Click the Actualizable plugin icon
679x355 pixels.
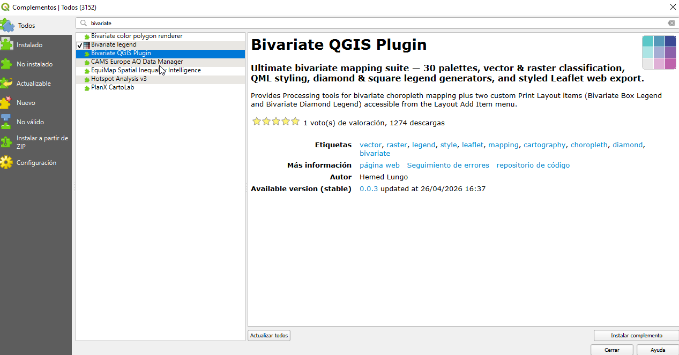point(6,84)
